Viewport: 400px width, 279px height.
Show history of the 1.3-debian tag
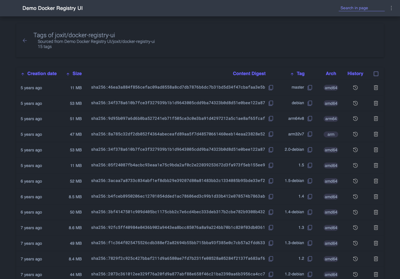pos(355,243)
